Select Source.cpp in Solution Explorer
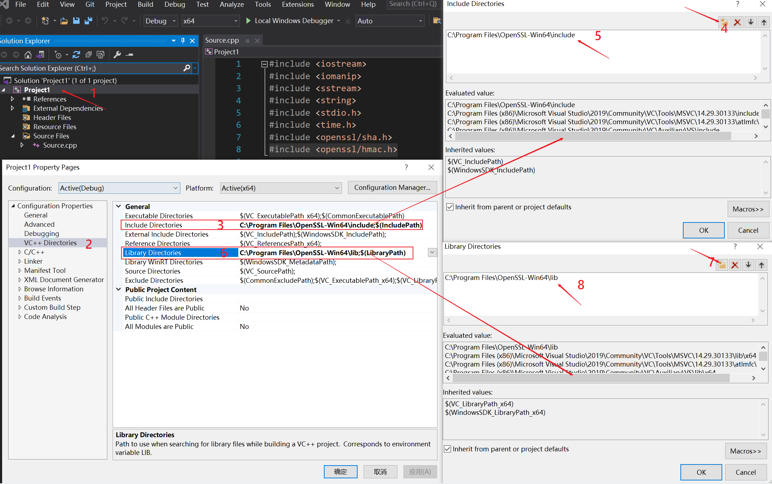The image size is (772, 484). (60, 145)
